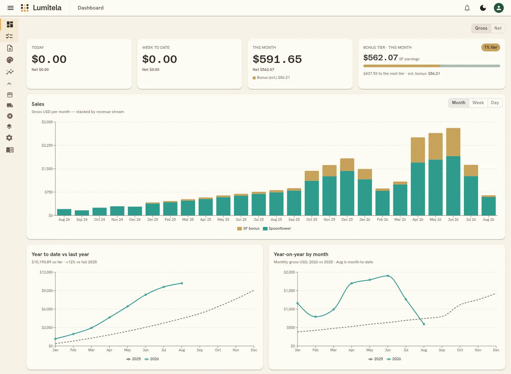The width and height of the screenshot is (511, 374).
Task: Click the Oct 25 sales bar
Action: pos(312,193)
